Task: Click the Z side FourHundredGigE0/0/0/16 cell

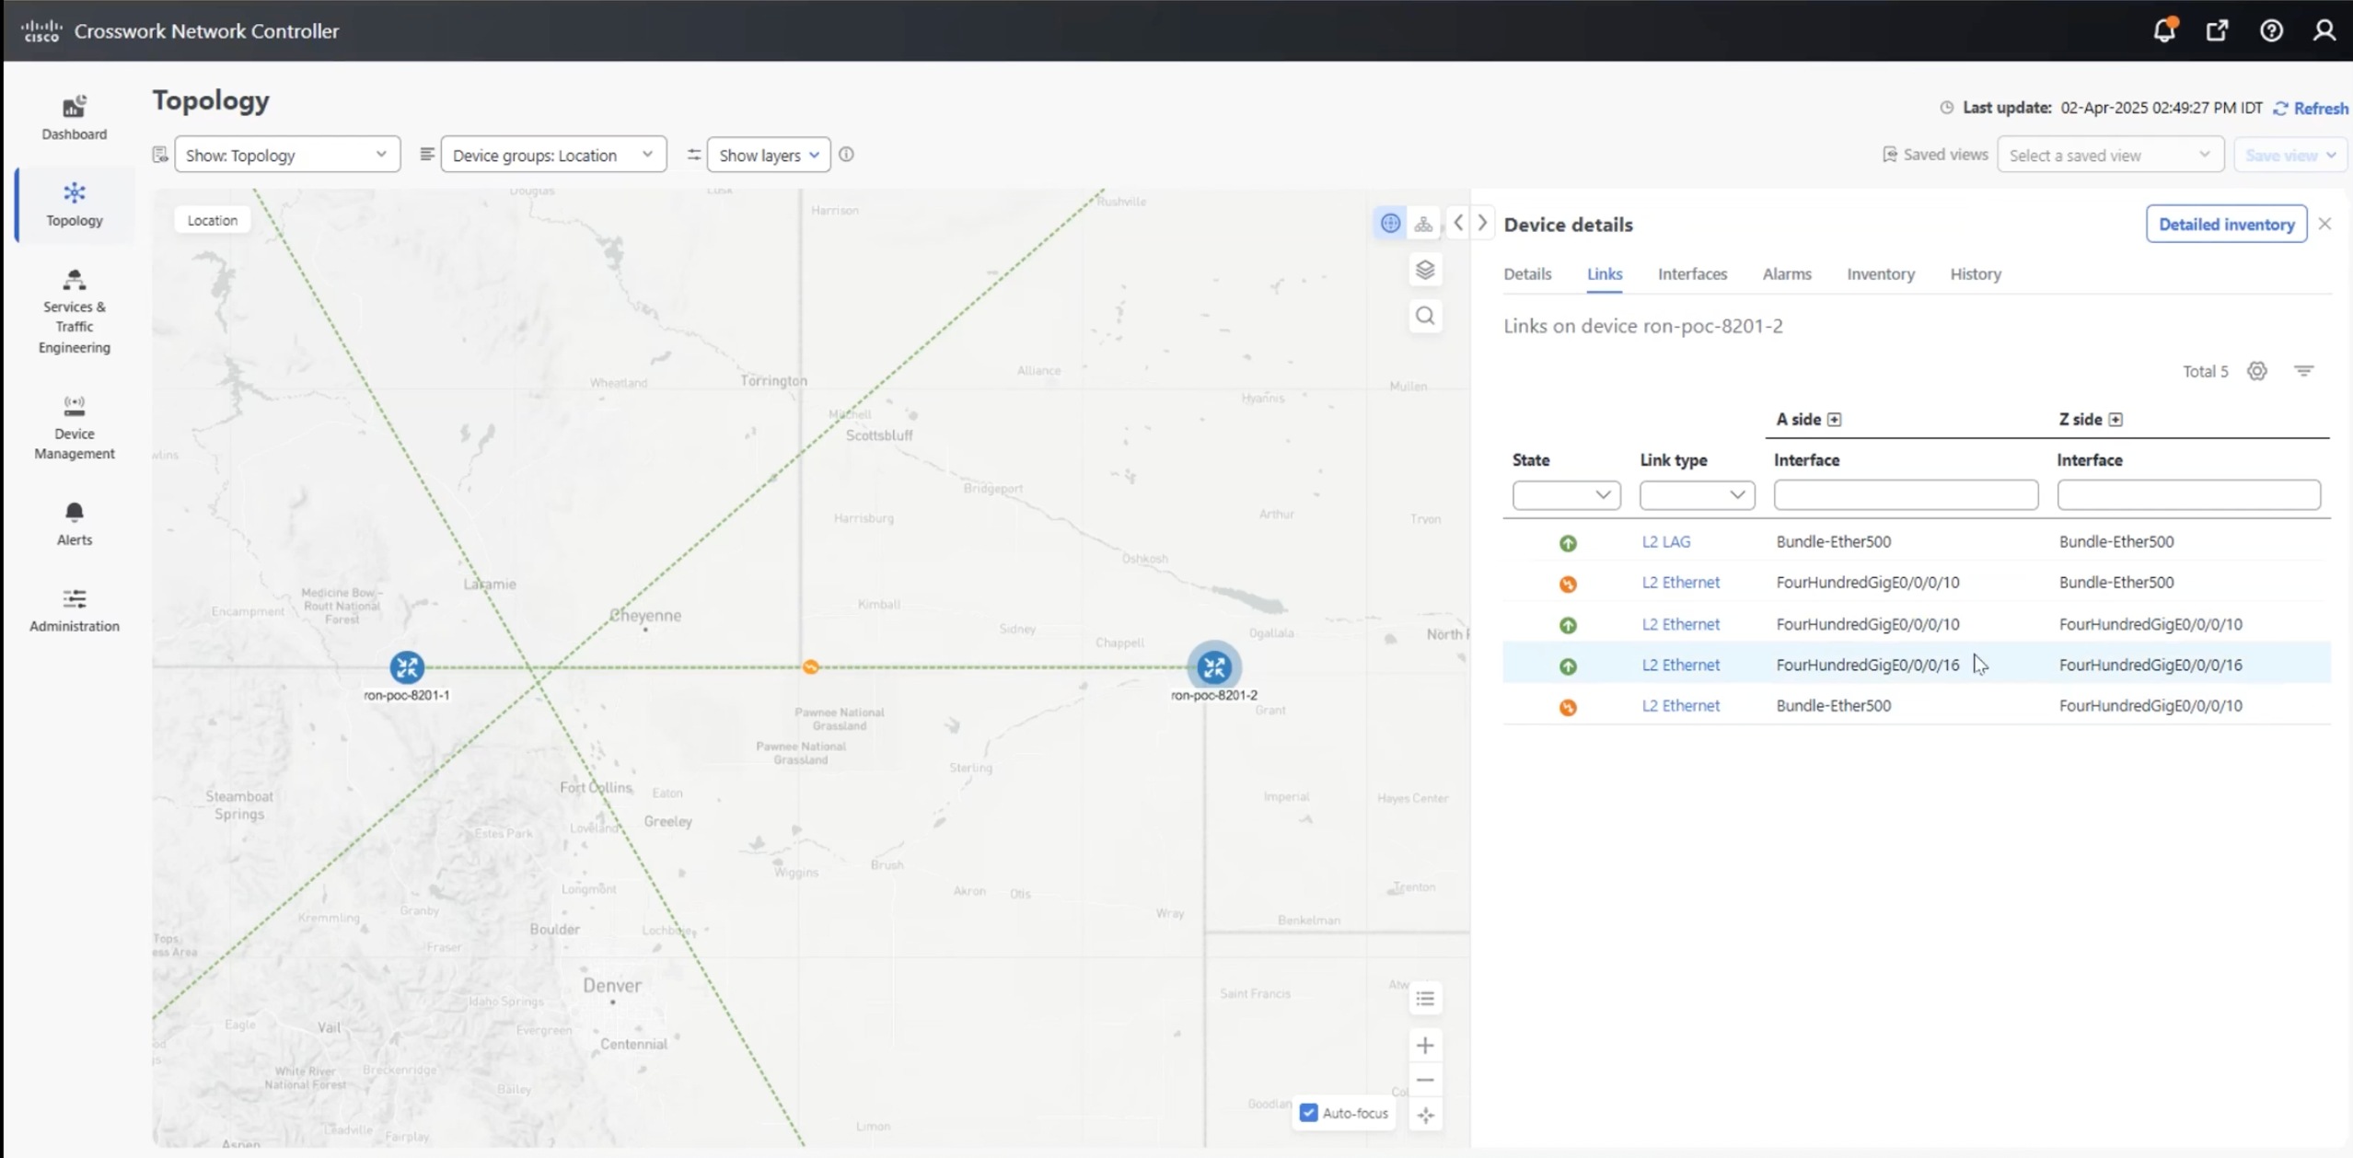Action: [x=2150, y=666]
